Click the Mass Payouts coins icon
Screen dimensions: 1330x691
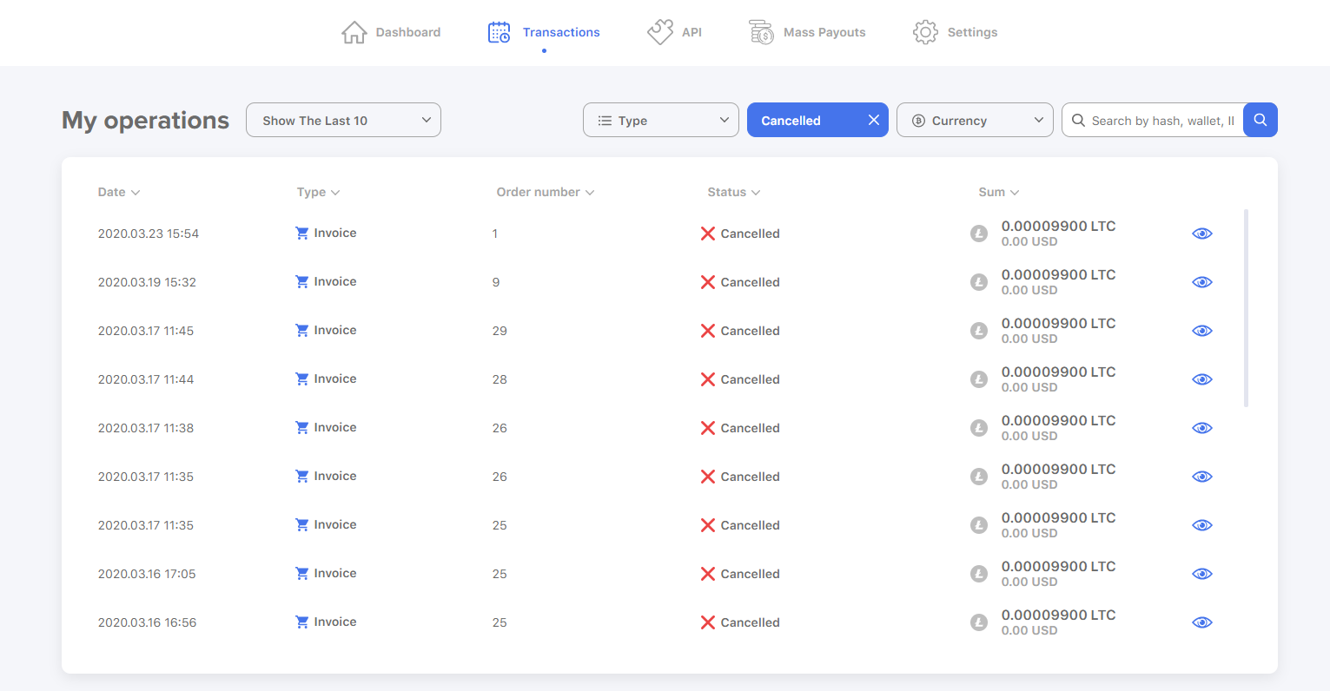tap(762, 32)
